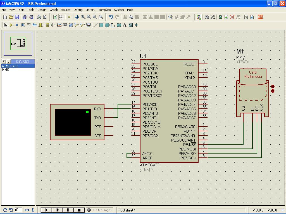Flip vertically with the Y-mirror button
The width and height of the screenshot is (286, 214).
(x=33, y=210)
